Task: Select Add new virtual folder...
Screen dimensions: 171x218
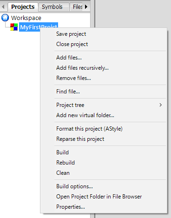Action: (85, 115)
